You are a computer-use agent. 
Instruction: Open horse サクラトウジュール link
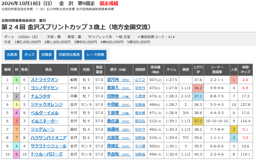pos(49,146)
